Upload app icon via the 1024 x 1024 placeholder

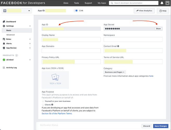(x=55, y=80)
